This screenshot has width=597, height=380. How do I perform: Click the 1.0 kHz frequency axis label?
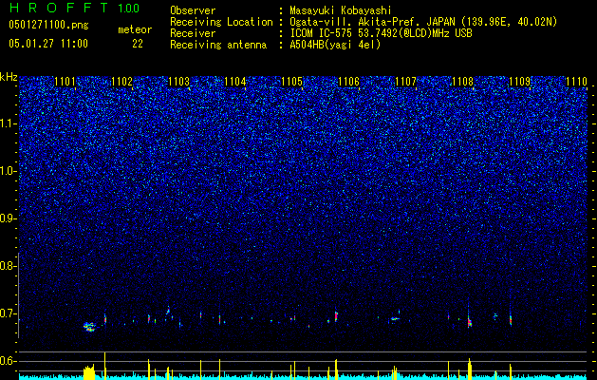(9, 172)
